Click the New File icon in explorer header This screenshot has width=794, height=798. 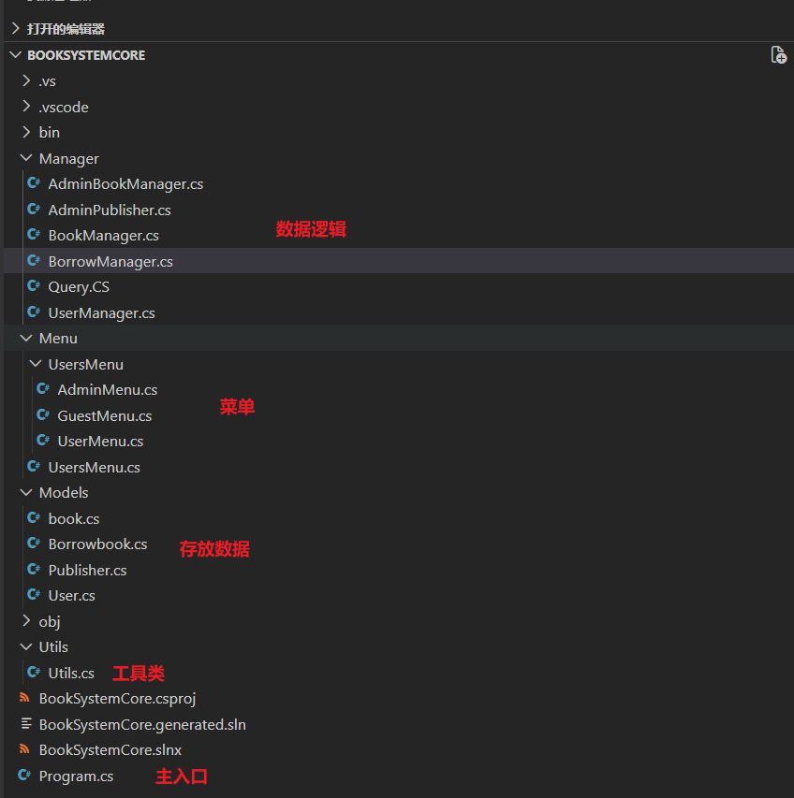(777, 55)
